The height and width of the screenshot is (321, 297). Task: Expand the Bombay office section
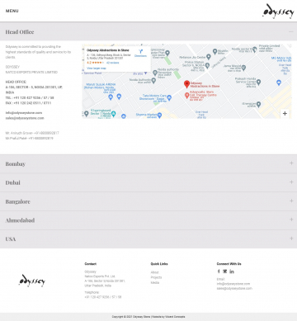coord(148,163)
